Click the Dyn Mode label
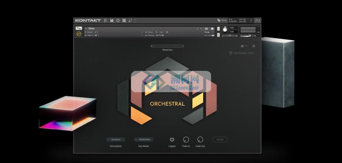This screenshot has height=163, width=342. (144, 146)
